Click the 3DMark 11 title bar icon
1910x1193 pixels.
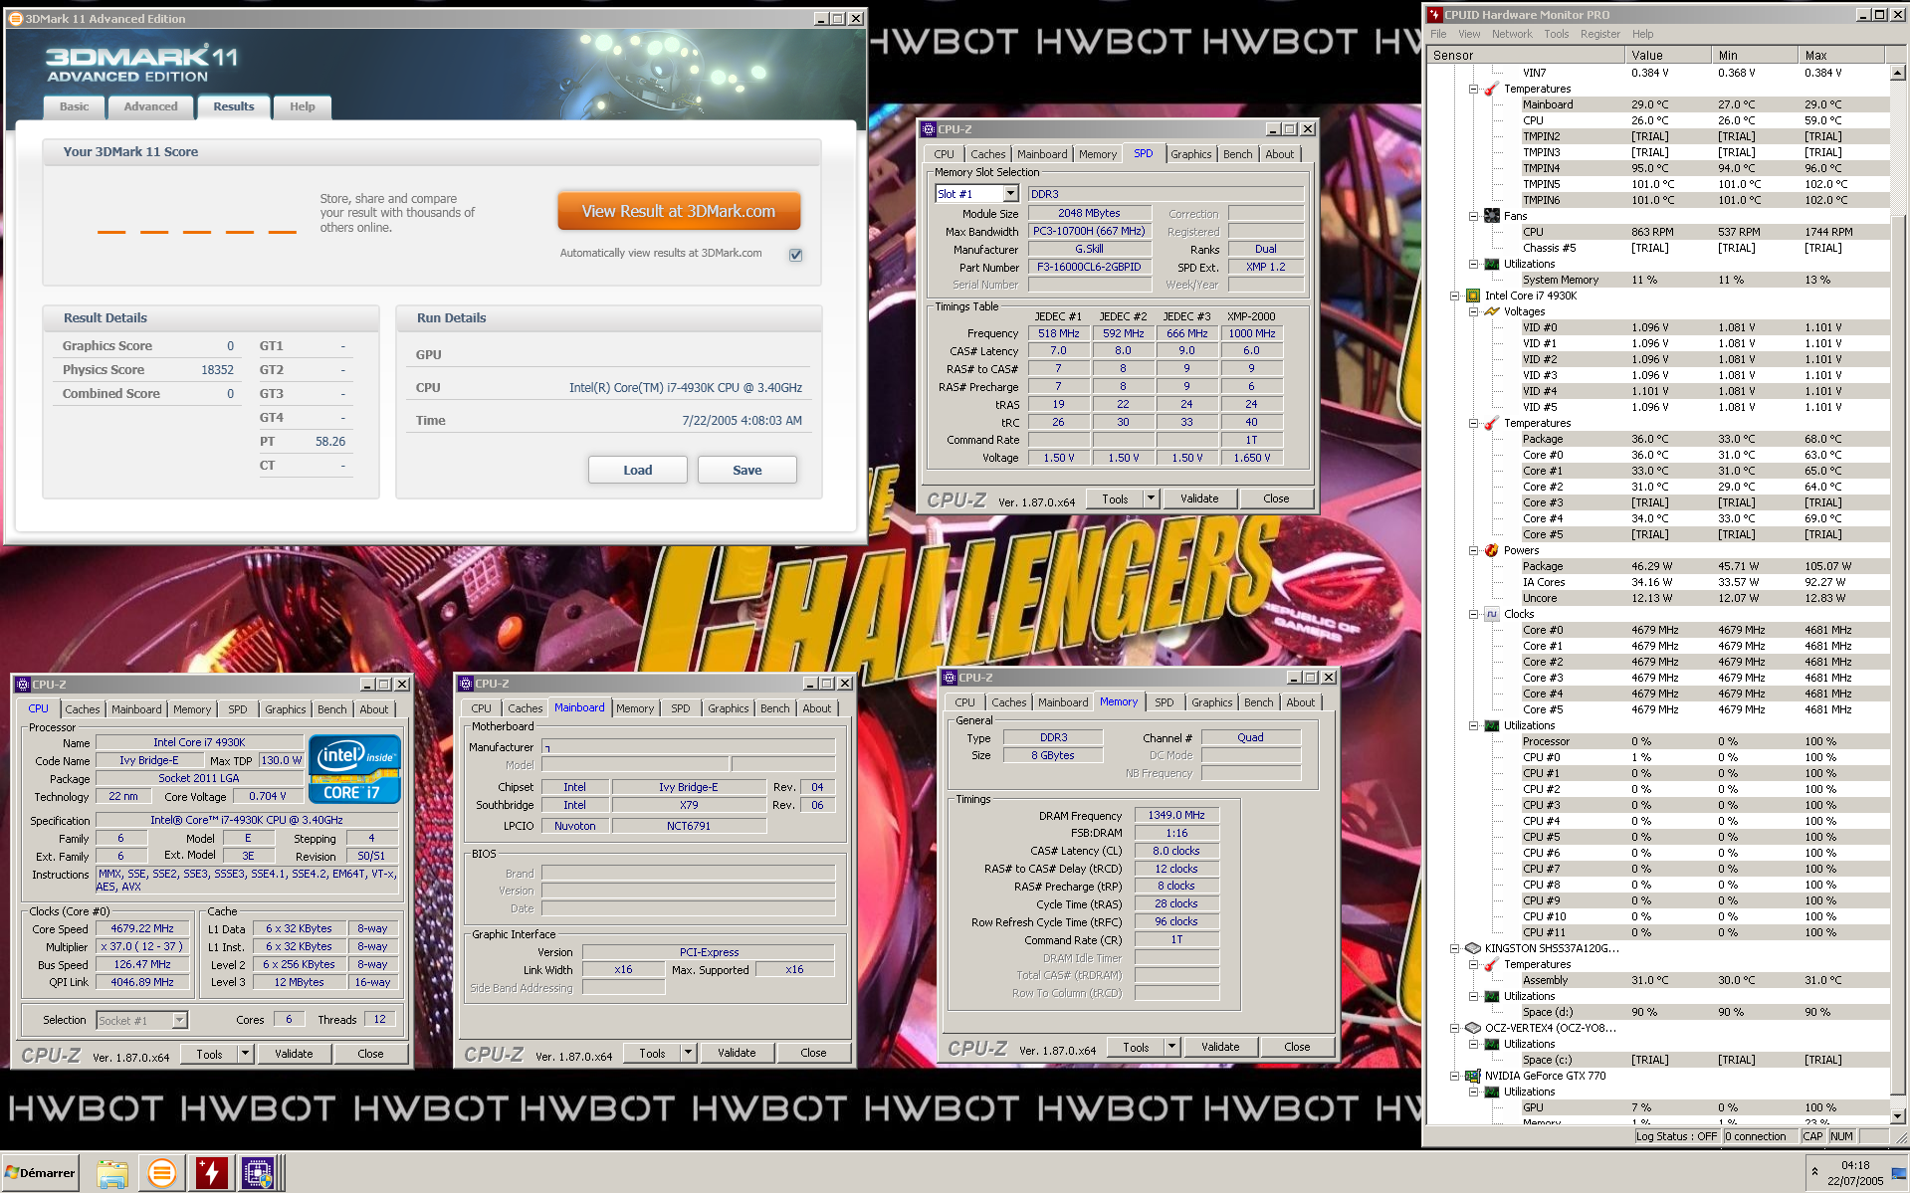[15, 19]
